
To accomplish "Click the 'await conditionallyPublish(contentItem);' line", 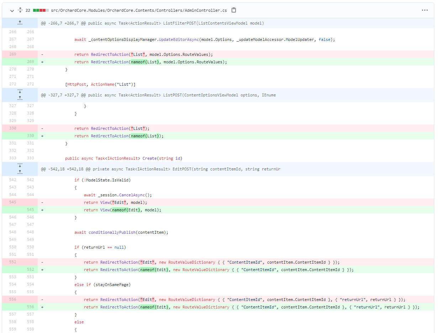I will 121,232.
